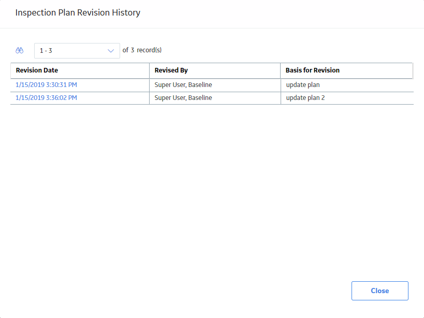Image resolution: width=424 pixels, height=318 pixels.
Task: Click the divider between Revised By and Basis for Revision headers
Action: 281,70
